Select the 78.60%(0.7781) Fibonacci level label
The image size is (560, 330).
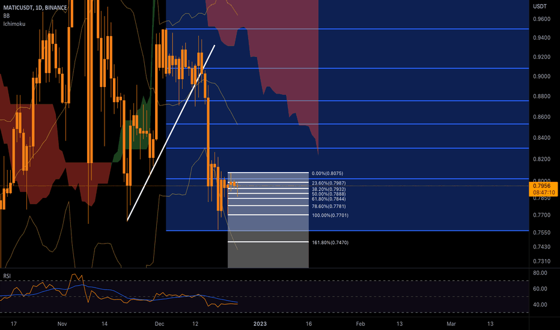click(x=329, y=206)
